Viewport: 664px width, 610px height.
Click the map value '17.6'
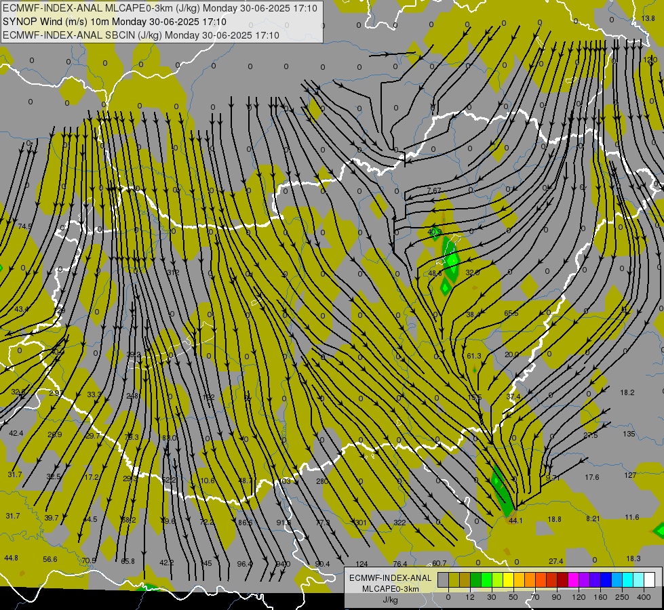[591, 477]
